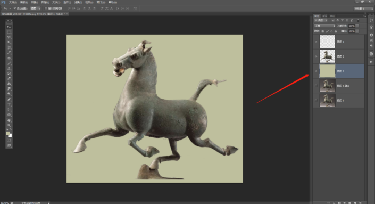Select the Spot Healing Brush tool
Screen dimensions: 375x204
click(9, 58)
